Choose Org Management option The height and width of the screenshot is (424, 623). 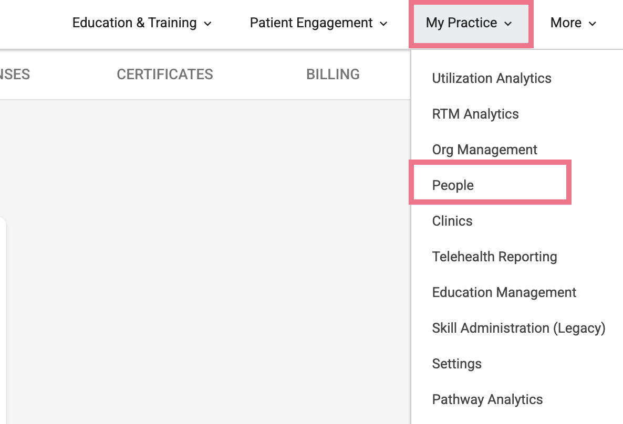(x=484, y=150)
